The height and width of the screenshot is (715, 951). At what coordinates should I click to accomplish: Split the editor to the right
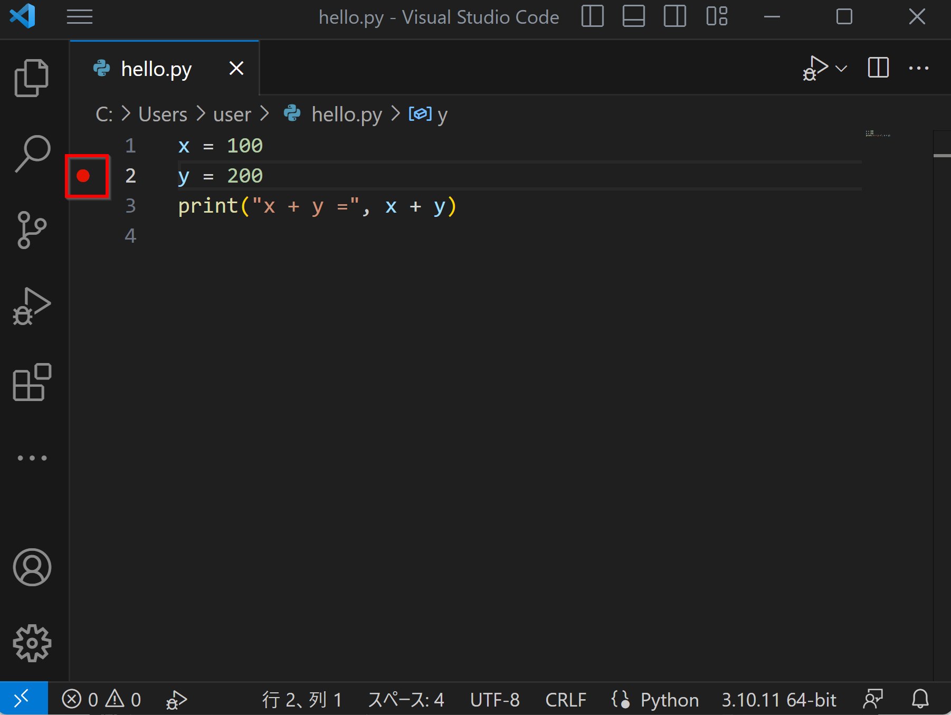coord(878,68)
